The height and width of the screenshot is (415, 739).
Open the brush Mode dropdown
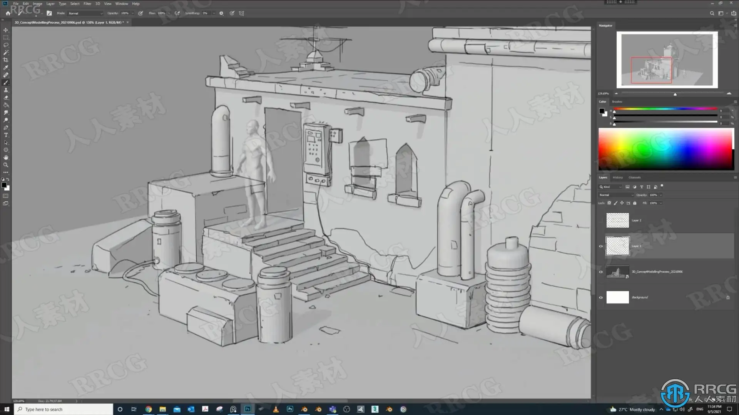[x=85, y=13]
